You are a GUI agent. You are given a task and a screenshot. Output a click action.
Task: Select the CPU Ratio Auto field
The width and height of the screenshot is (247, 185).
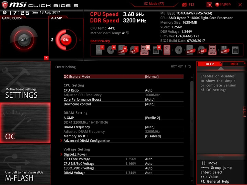tap(149, 90)
